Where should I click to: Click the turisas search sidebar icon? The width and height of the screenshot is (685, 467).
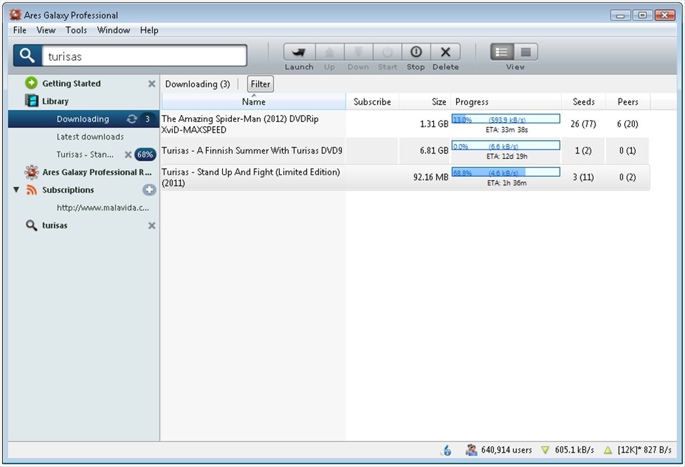coord(31,225)
